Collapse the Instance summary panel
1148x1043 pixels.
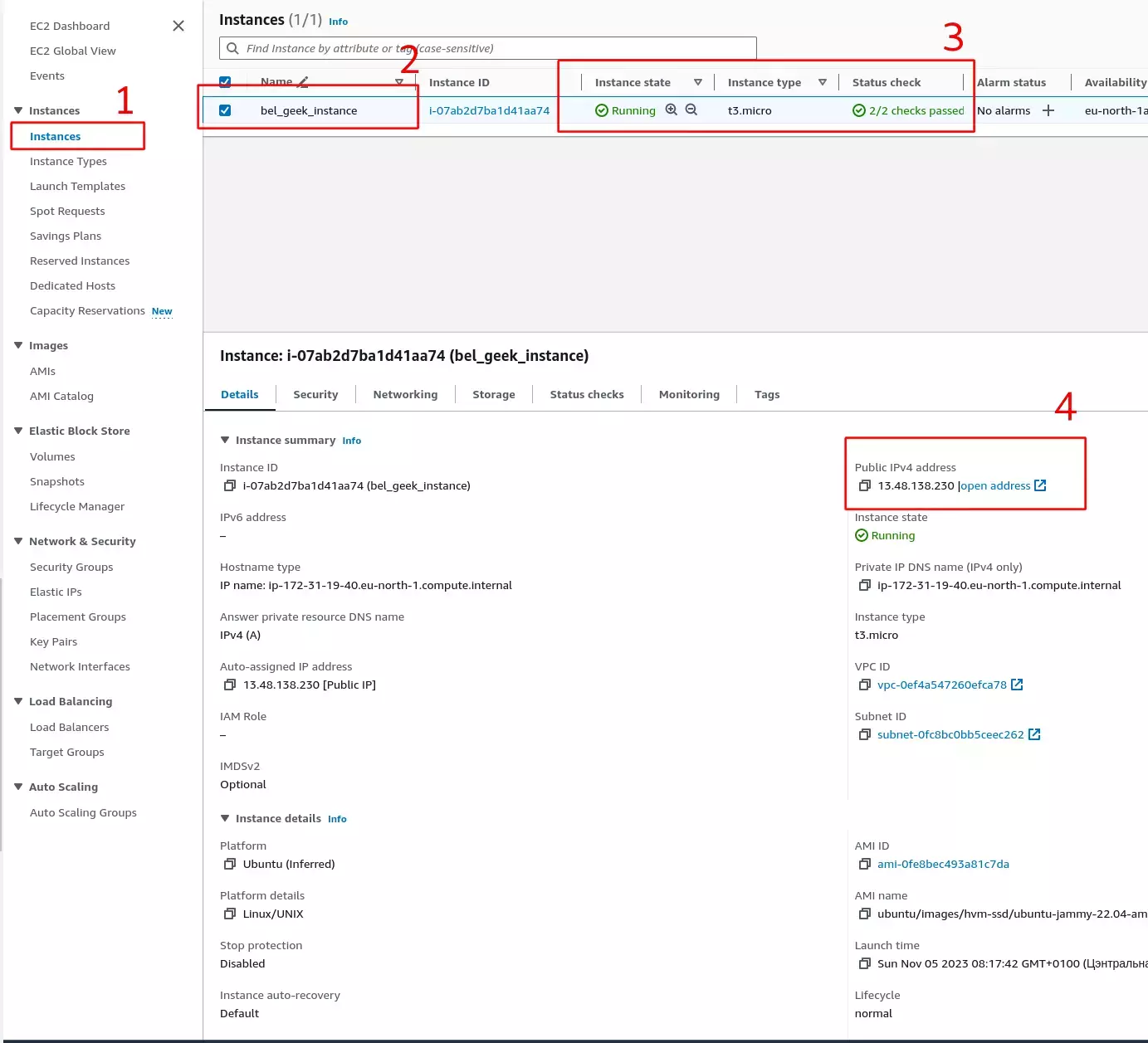pyautogui.click(x=224, y=440)
